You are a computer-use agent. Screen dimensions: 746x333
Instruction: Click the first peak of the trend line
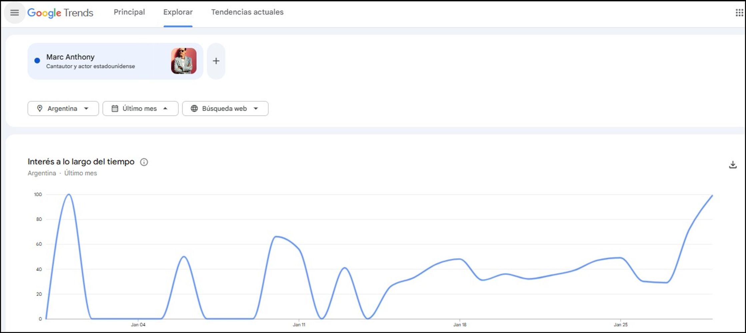click(69, 194)
